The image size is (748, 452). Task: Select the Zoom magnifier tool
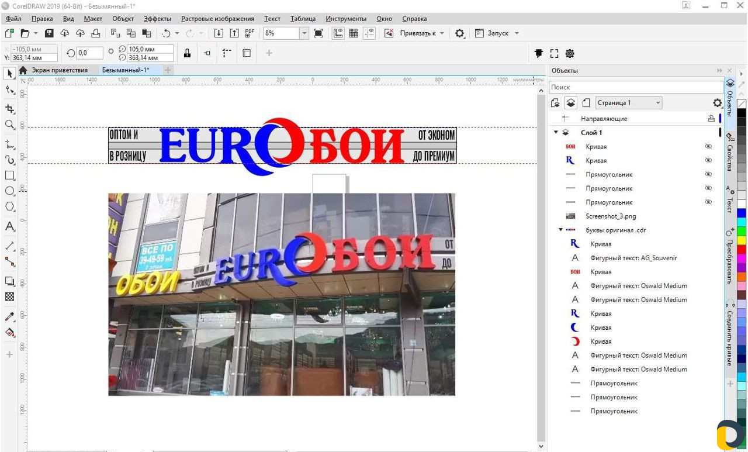click(9, 125)
